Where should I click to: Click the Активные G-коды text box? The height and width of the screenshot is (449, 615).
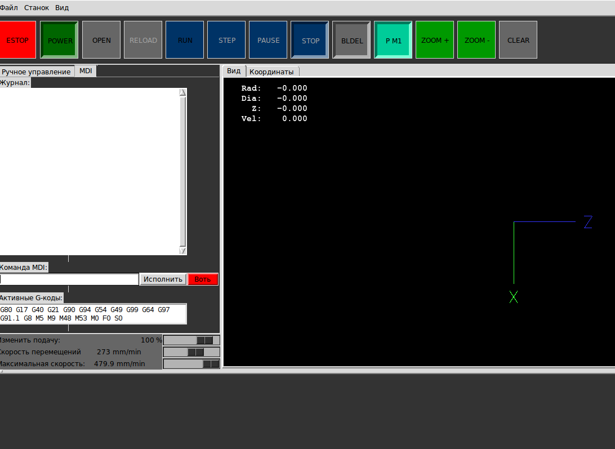coord(93,314)
